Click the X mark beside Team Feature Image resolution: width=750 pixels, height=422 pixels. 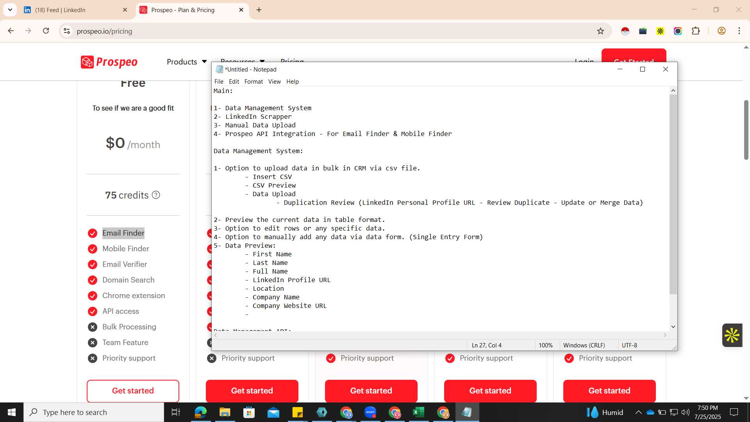pos(93,343)
